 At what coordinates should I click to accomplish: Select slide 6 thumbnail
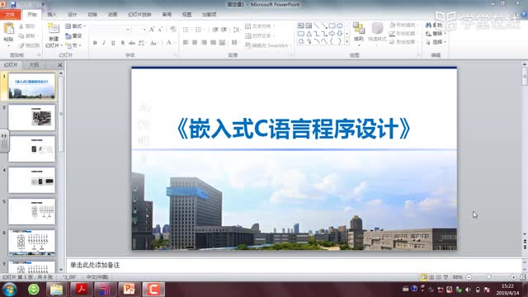pos(31,243)
